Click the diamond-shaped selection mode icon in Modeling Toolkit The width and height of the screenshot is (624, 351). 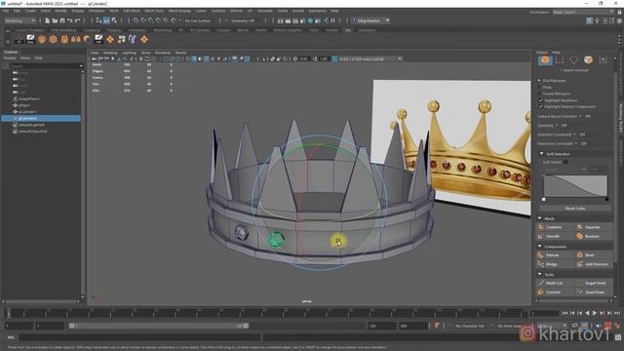[573, 59]
